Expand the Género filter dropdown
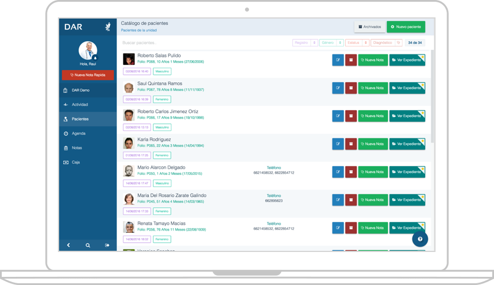494x285 pixels. [331, 43]
